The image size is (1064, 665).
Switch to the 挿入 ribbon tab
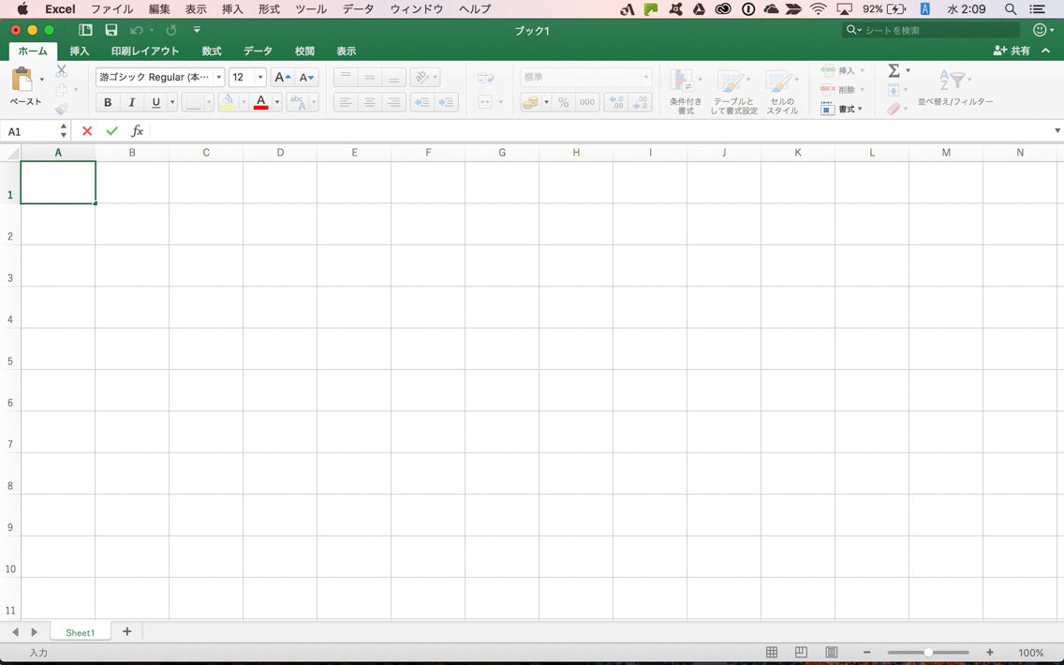click(x=80, y=51)
